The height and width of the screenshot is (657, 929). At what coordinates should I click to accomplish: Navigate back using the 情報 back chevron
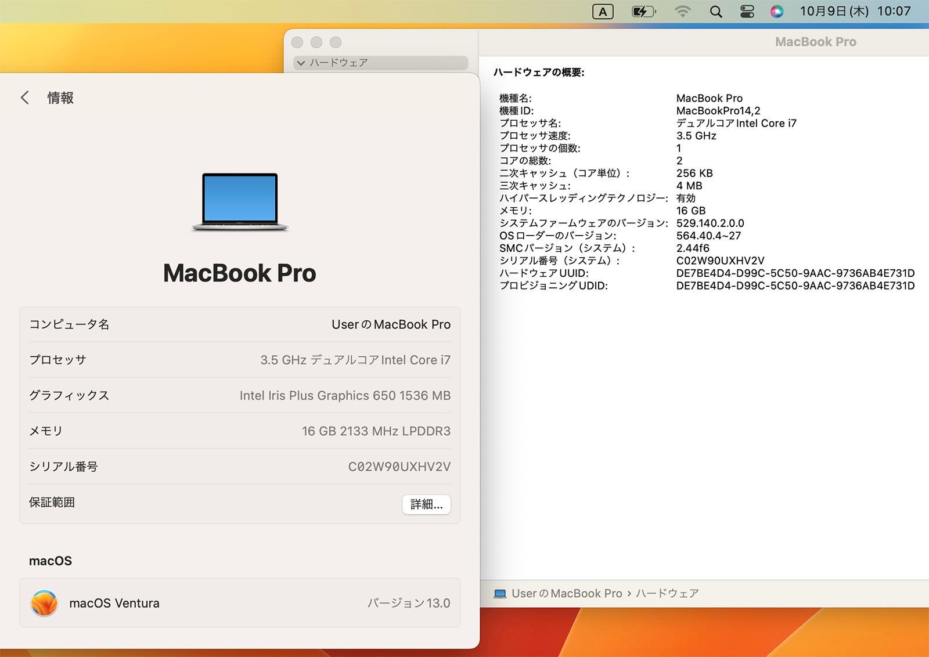[24, 98]
